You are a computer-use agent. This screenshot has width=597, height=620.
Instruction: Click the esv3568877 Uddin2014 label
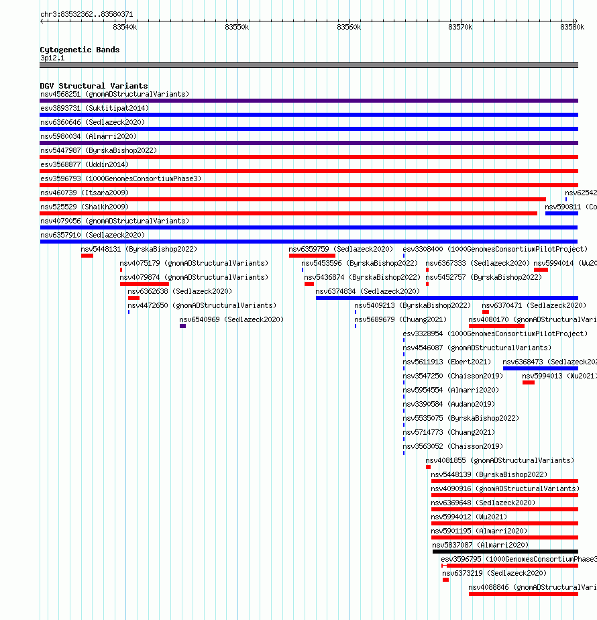tap(85, 164)
